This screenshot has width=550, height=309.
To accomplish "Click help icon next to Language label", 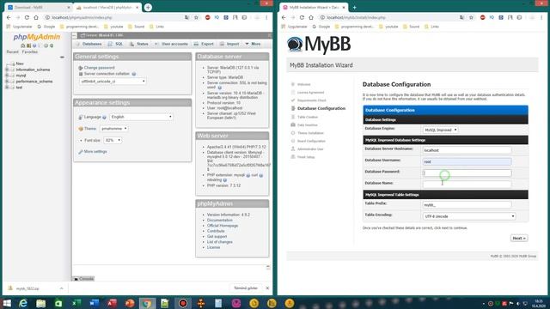I will point(104,117).
